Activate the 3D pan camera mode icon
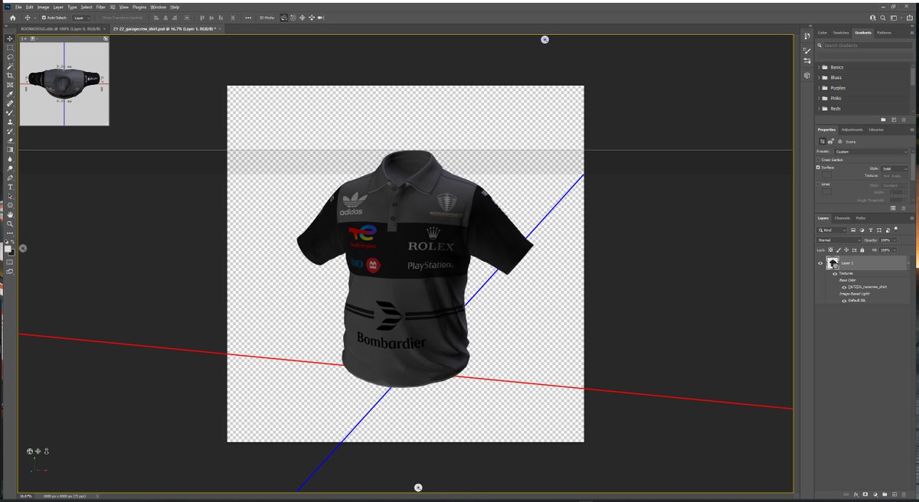 click(303, 18)
